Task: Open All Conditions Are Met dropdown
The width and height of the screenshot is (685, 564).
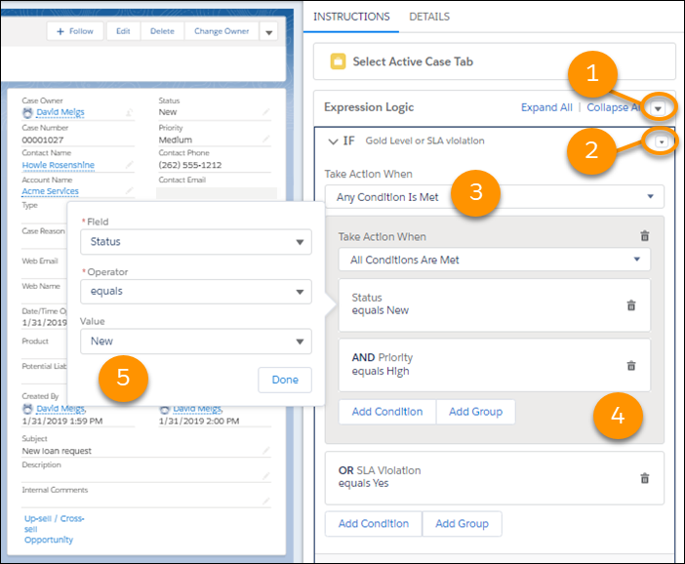Action: coord(494,260)
